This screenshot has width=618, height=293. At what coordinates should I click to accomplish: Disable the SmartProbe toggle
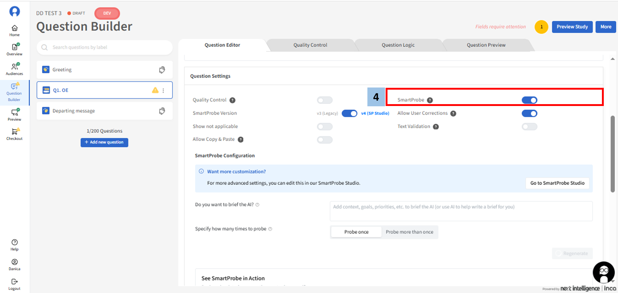(529, 100)
